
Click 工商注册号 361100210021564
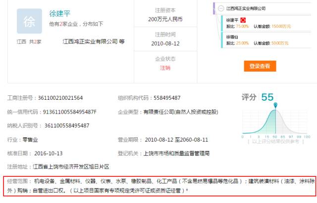60,98
